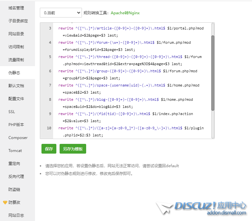The width and height of the screenshot is (252, 221).
Task: Open Composer settings tab
Action: point(18,138)
